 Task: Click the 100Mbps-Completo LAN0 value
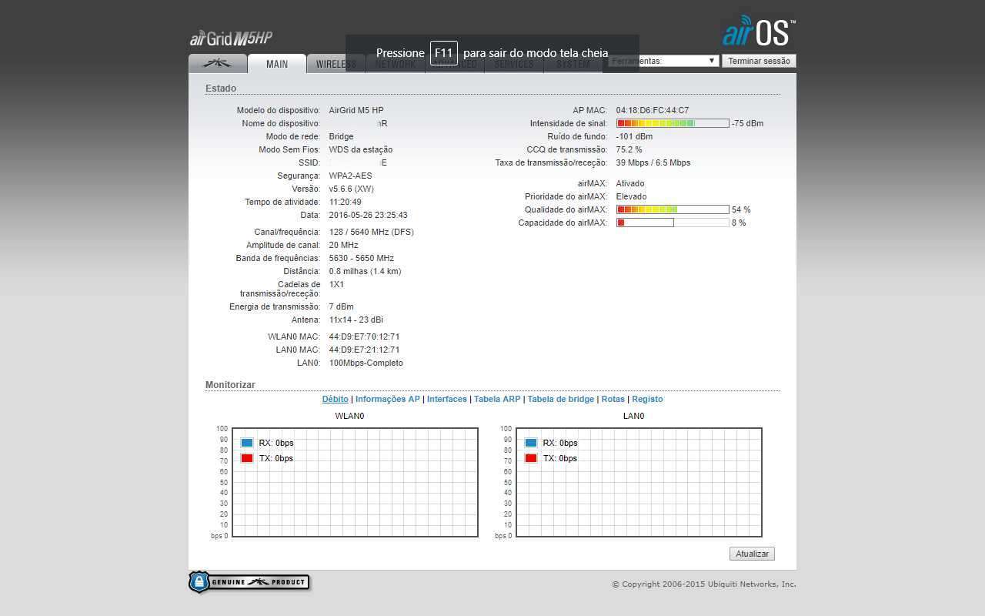[366, 363]
